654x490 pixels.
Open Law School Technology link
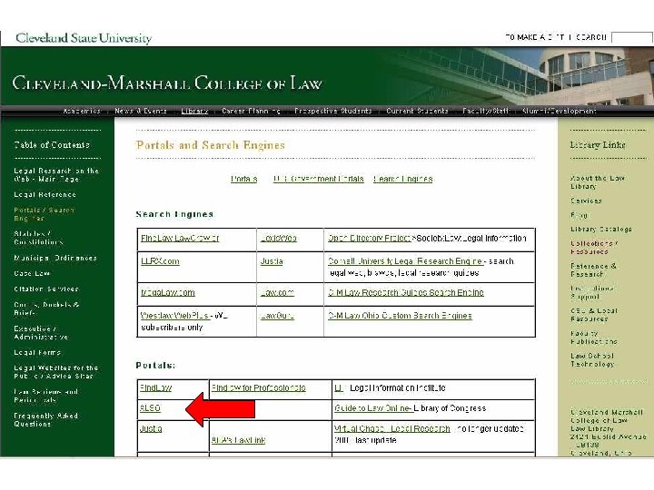point(592,360)
